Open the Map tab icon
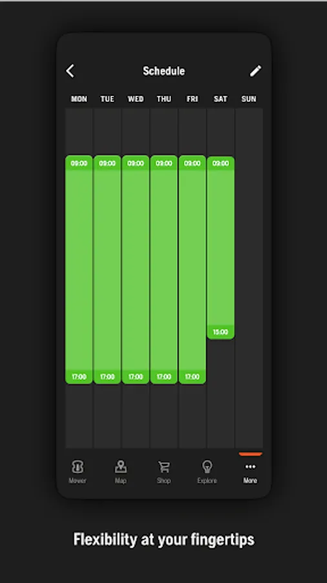327x583 pixels. click(x=120, y=466)
